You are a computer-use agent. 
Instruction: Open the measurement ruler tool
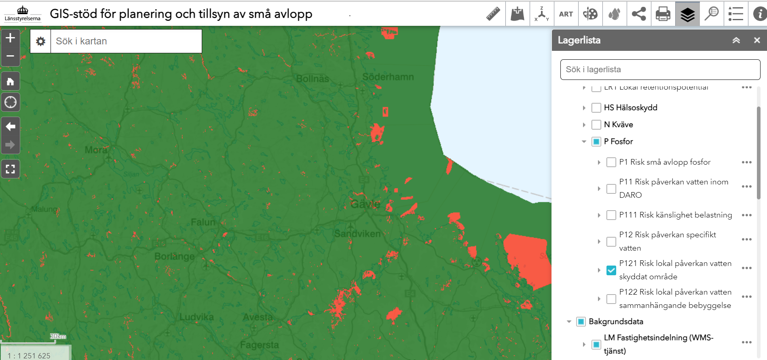[x=493, y=14]
